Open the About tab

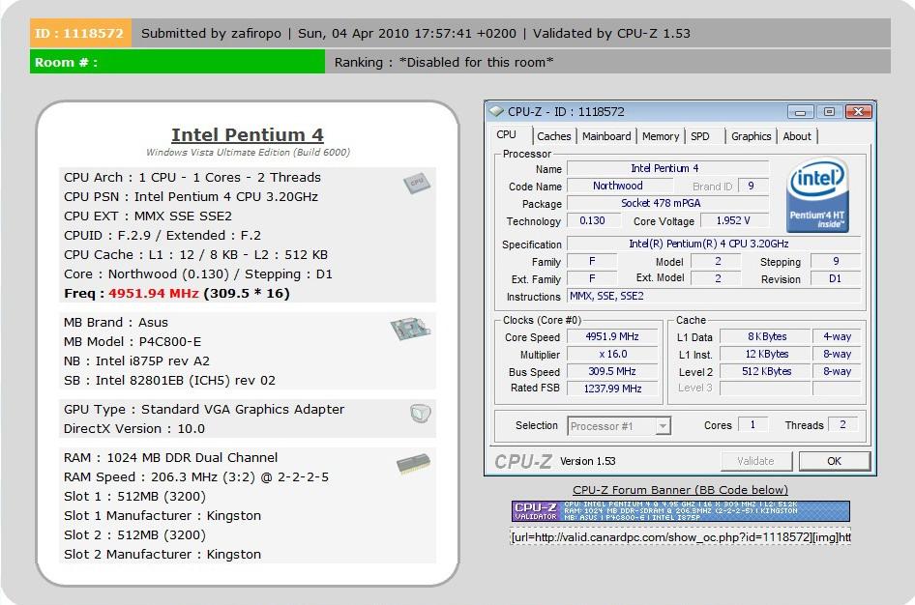(x=797, y=136)
